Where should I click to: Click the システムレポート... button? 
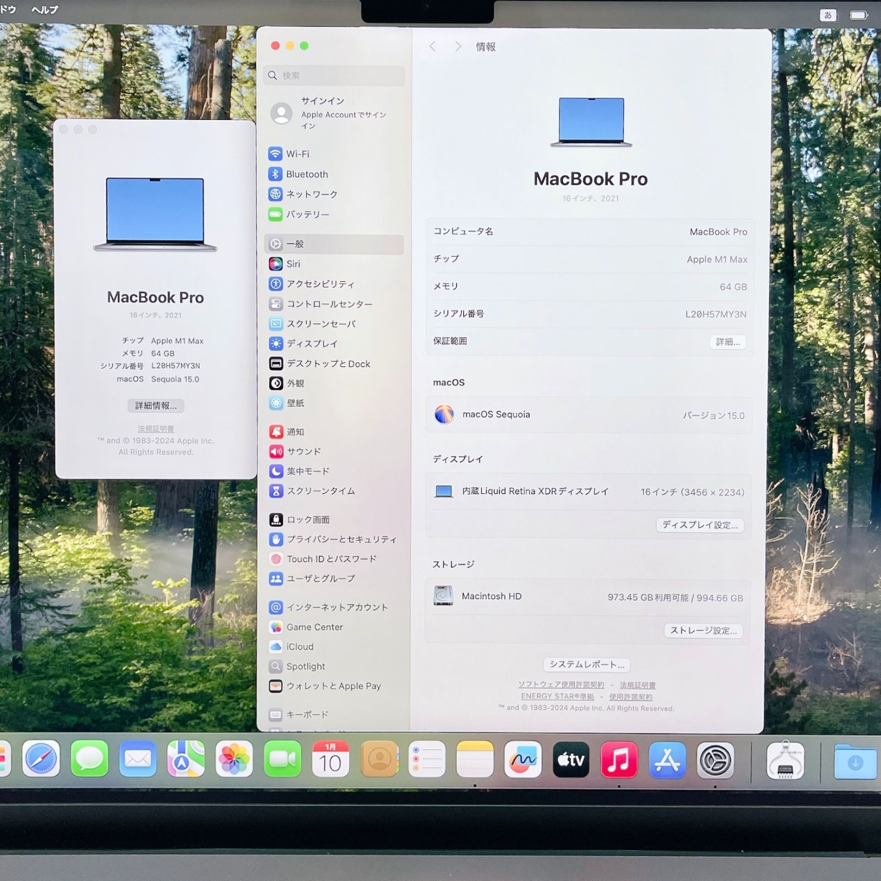coord(587,665)
